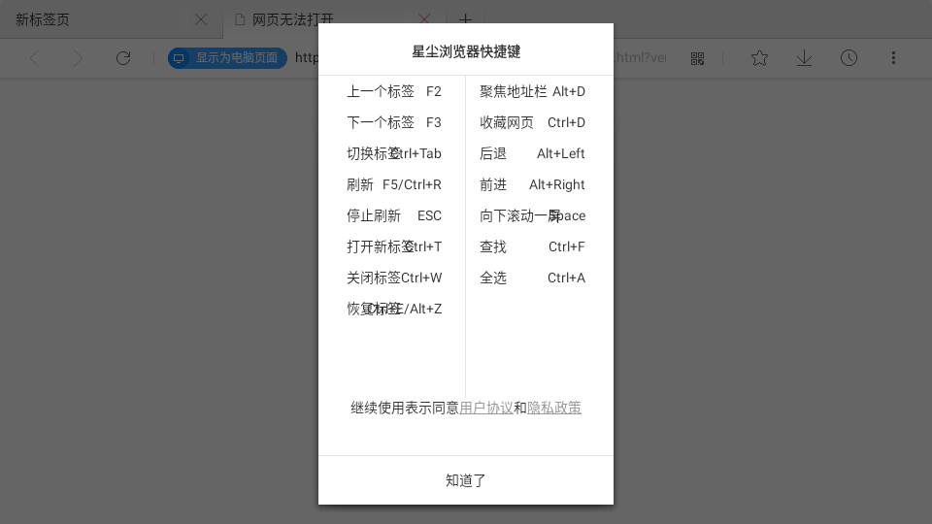The image size is (932, 524).
Task: Open the 隐私政策 link
Action: click(x=554, y=408)
